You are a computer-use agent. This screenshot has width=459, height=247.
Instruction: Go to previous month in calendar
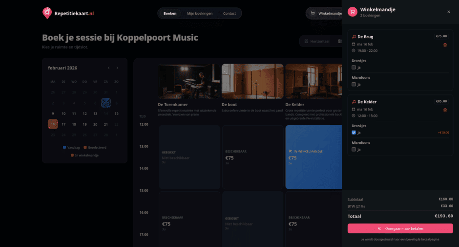(x=108, y=68)
